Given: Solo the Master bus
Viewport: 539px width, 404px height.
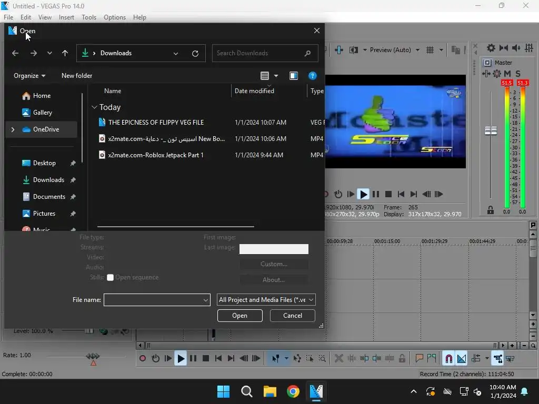Looking at the screenshot, I should coord(518,74).
